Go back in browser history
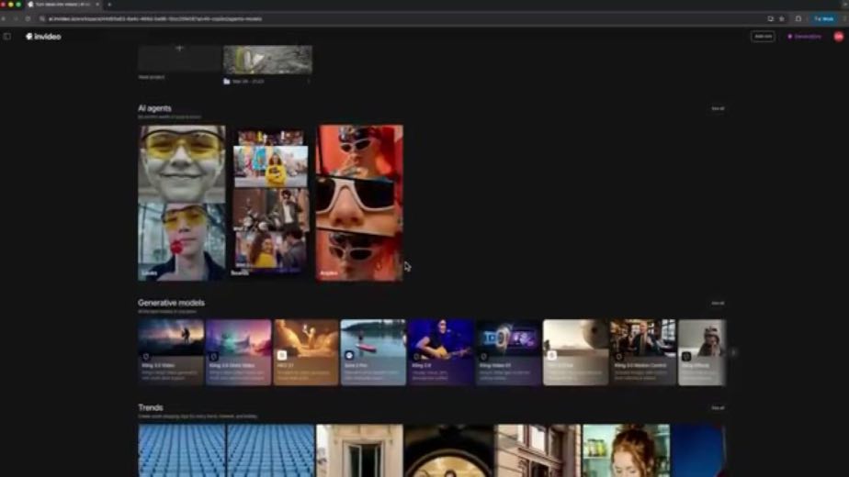The image size is (849, 477). [4, 18]
